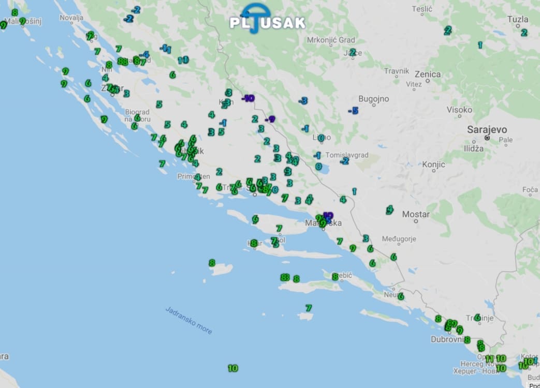Click the -3 temperature marker
The image size is (540, 388).
coord(303,101)
